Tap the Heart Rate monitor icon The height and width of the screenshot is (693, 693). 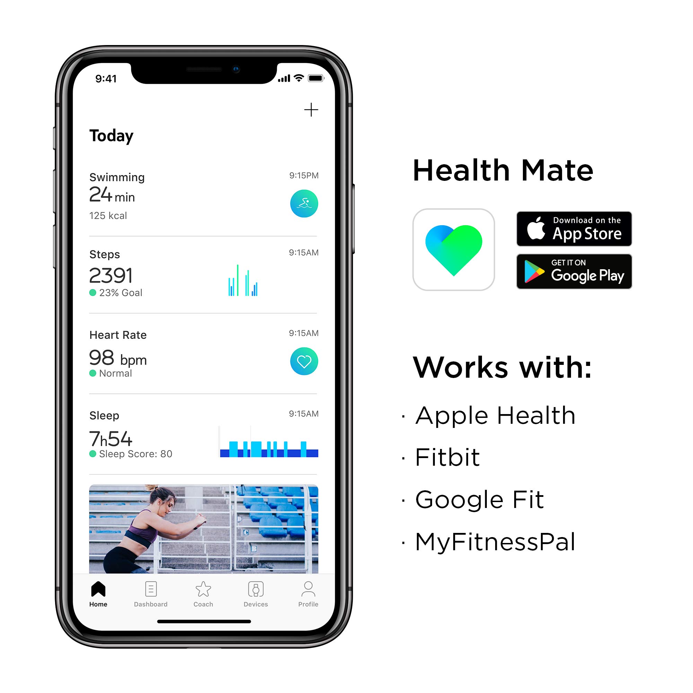303,360
